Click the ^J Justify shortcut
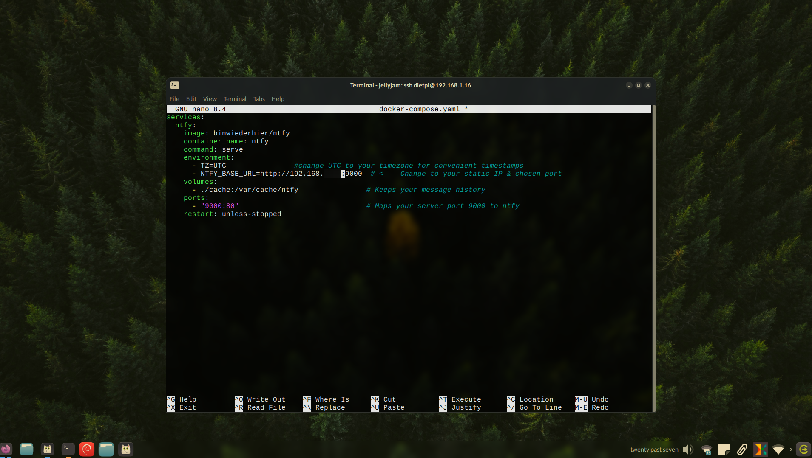Screen dimensions: 812x458 tap(460, 408)
